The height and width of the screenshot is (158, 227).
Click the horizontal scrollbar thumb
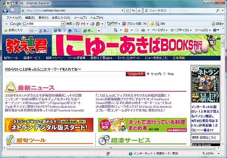pos(111,148)
